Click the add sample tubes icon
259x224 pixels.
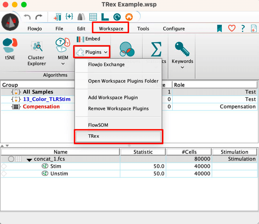57,17
